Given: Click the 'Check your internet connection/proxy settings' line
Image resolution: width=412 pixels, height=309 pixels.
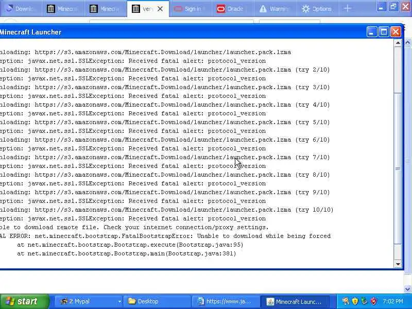Looking at the screenshot, I should click(134, 228).
